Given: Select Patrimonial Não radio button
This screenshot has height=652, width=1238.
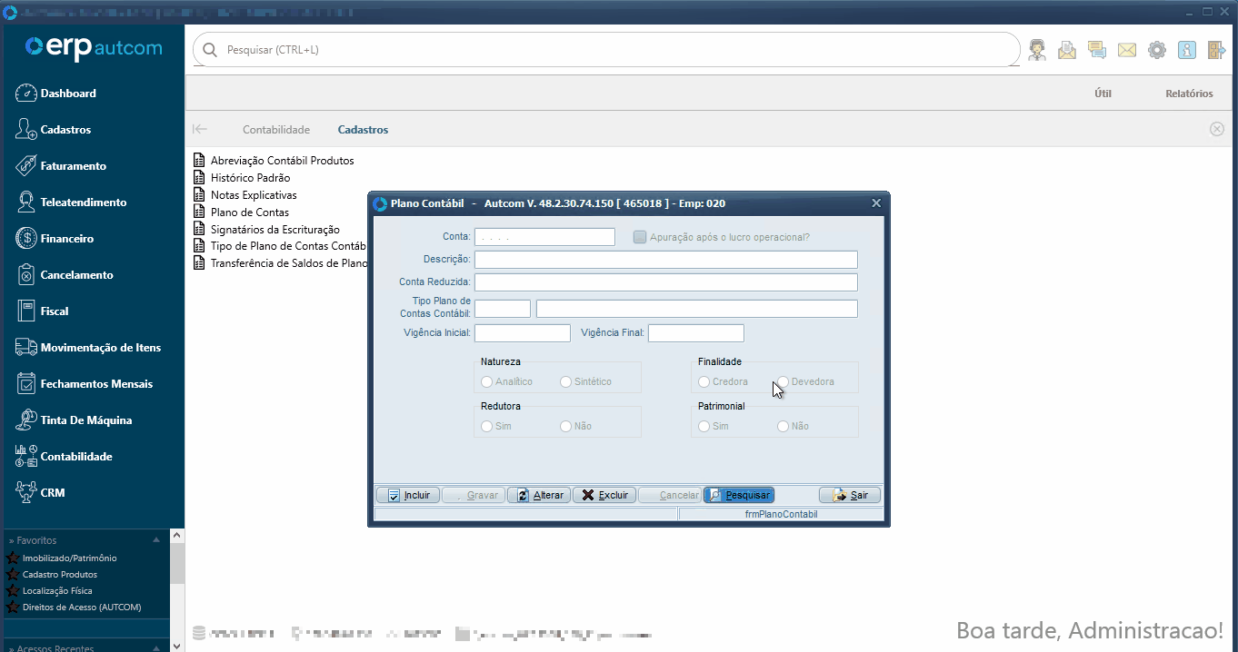Looking at the screenshot, I should click(x=784, y=426).
